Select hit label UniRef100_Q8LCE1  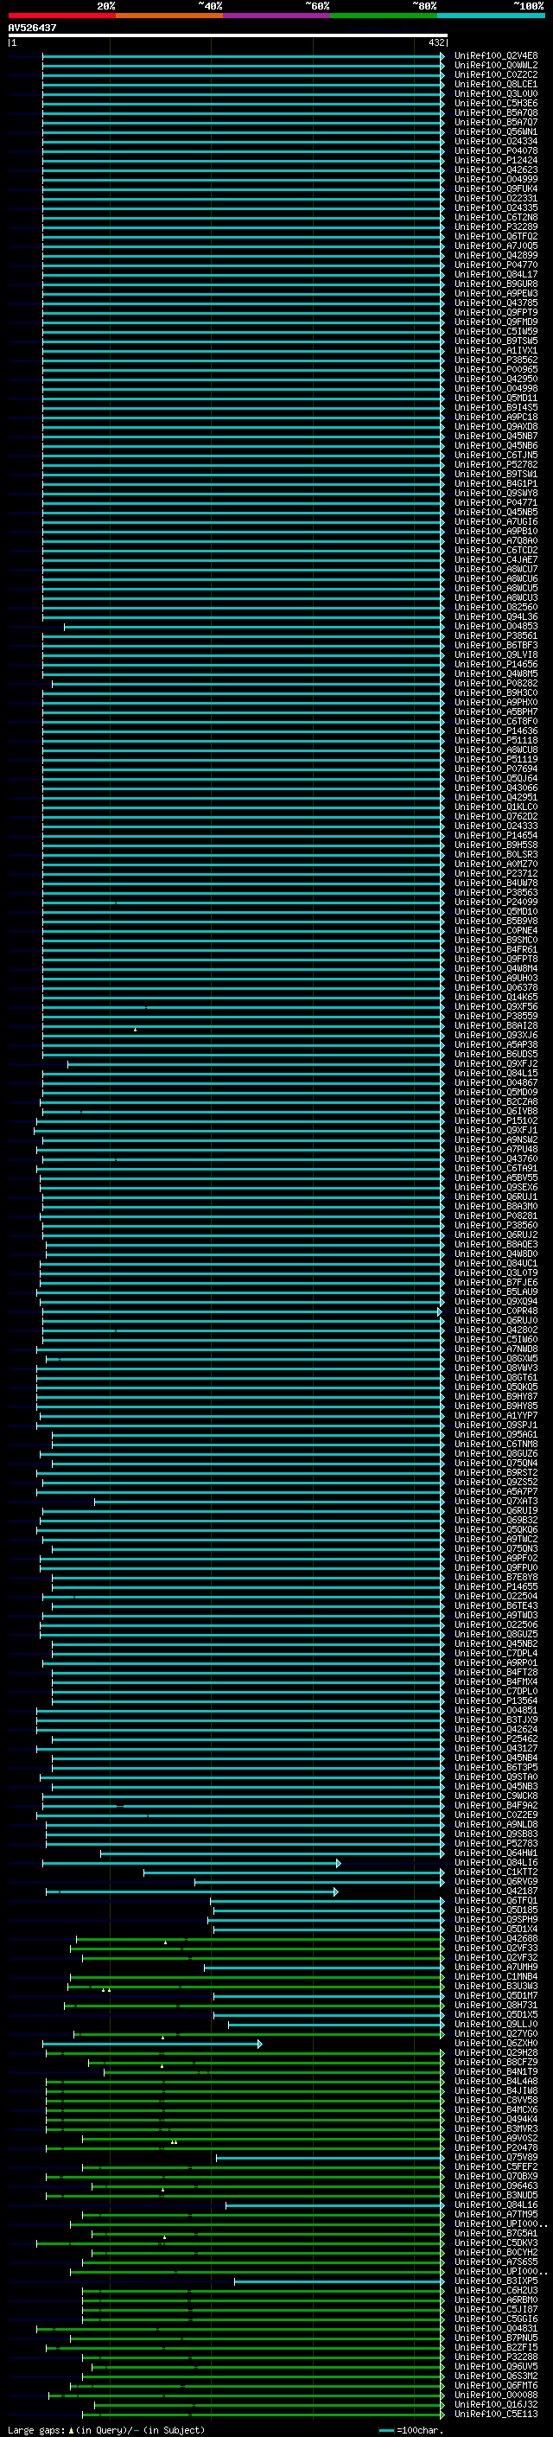(x=496, y=84)
